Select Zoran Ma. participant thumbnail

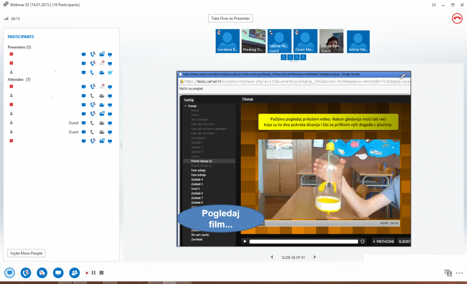coord(305,41)
